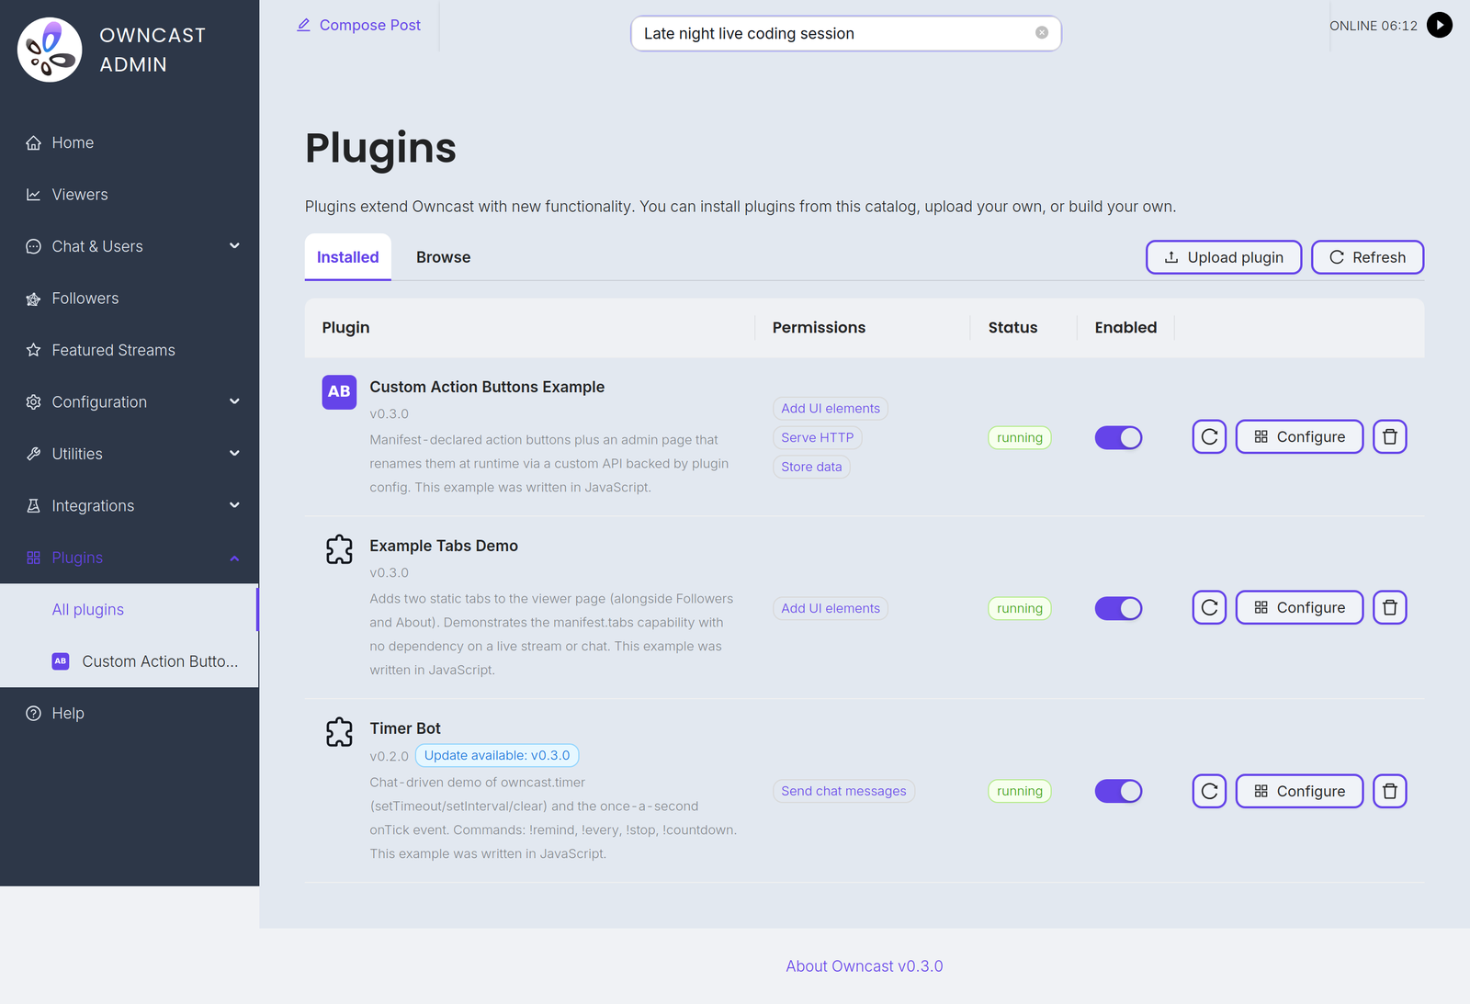Click the stream title input field
The image size is (1470, 1004).
tap(846, 33)
